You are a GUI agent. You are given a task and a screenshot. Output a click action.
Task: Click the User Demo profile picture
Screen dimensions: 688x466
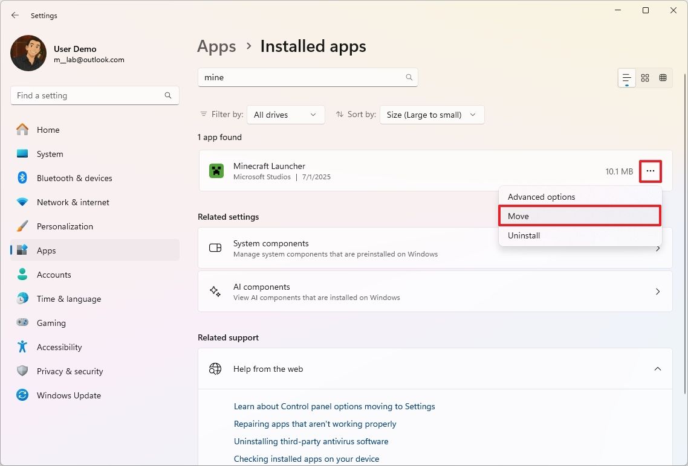[28, 53]
